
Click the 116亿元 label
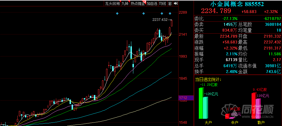[263, 96]
